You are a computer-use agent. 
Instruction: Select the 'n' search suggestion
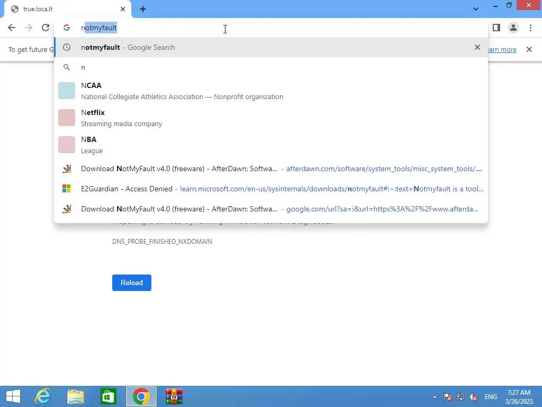click(271, 67)
